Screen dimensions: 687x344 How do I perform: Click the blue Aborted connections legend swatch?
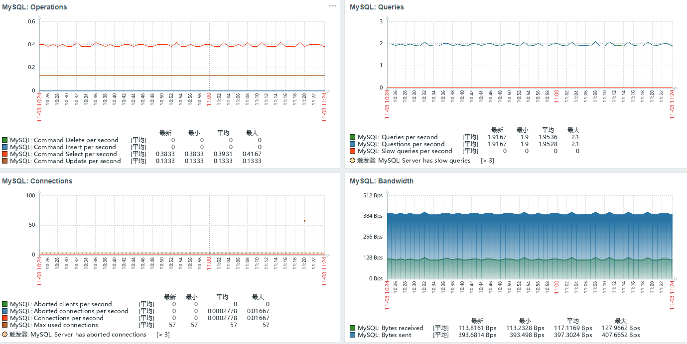5,311
